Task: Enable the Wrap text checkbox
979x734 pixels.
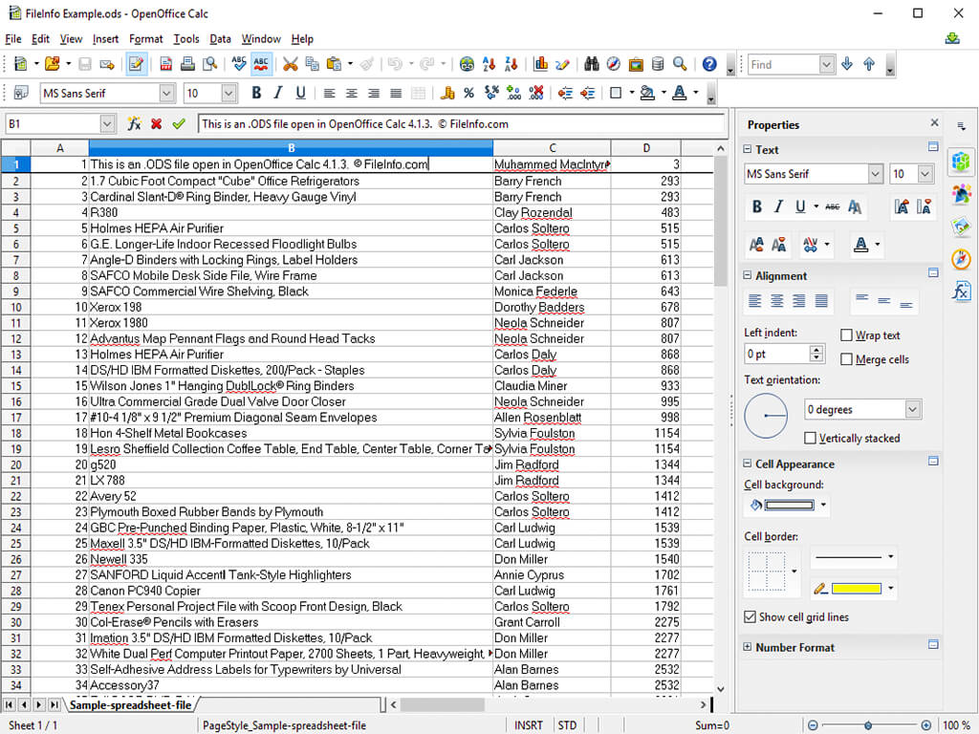Action: pos(846,335)
